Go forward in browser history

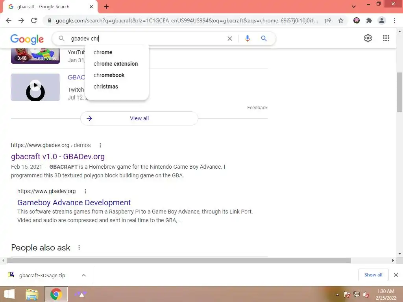tap(21, 20)
